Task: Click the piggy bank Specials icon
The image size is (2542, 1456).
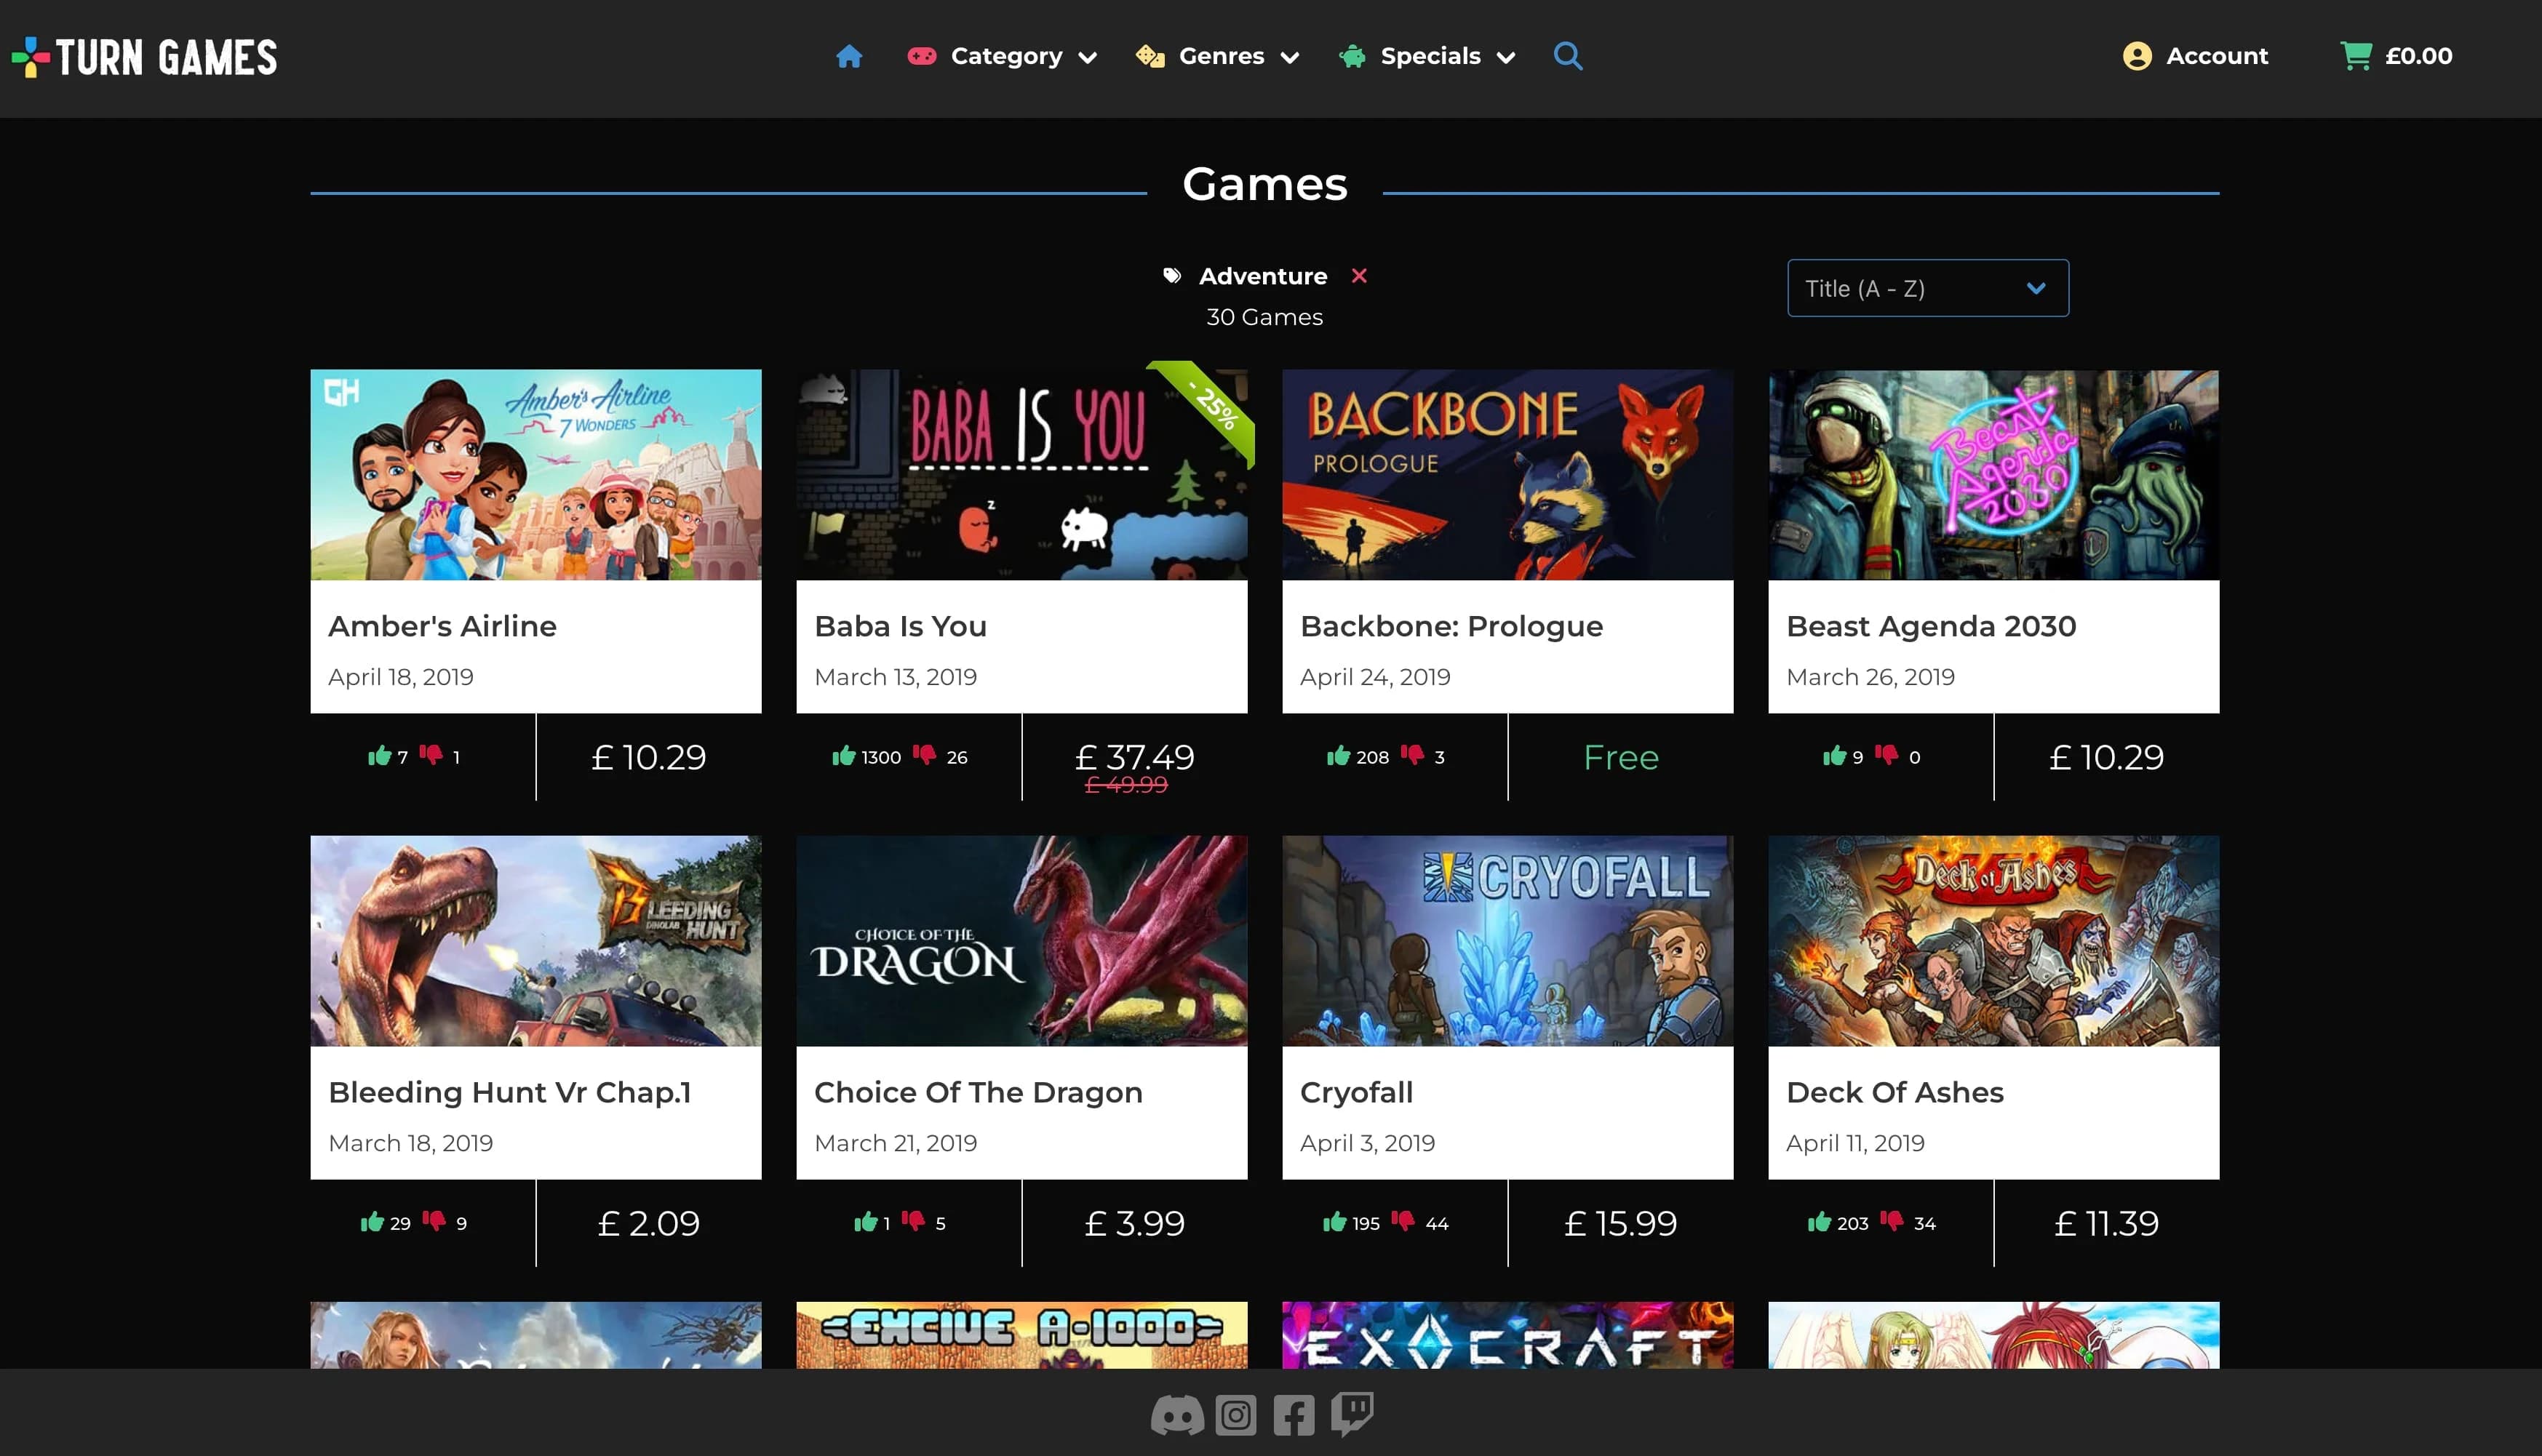Action: pos(1352,56)
